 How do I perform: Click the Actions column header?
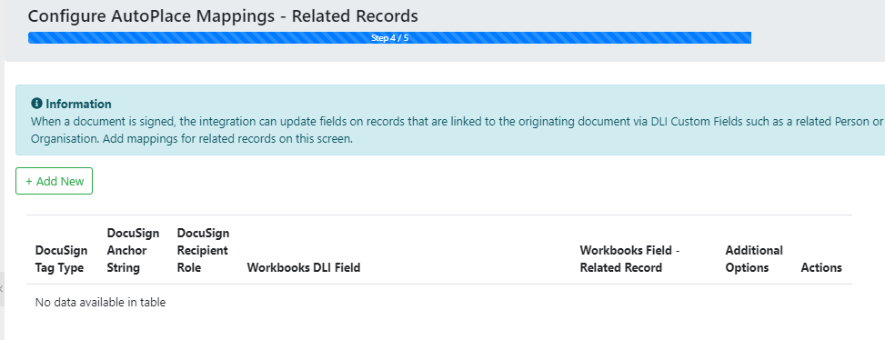click(821, 268)
